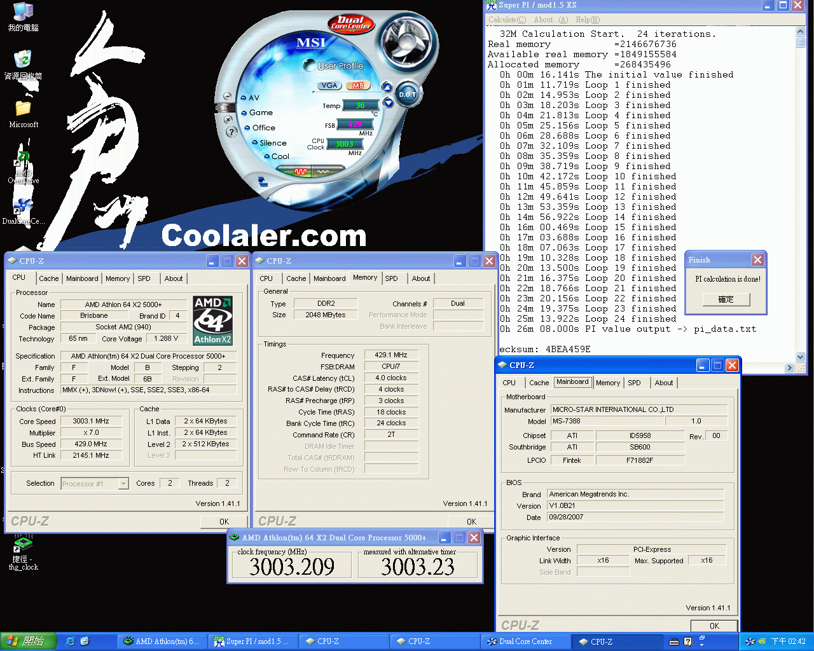The width and height of the screenshot is (814, 651).
Task: Click the blue arrows icon at Dual Core Center bottom
Action: coord(263,182)
